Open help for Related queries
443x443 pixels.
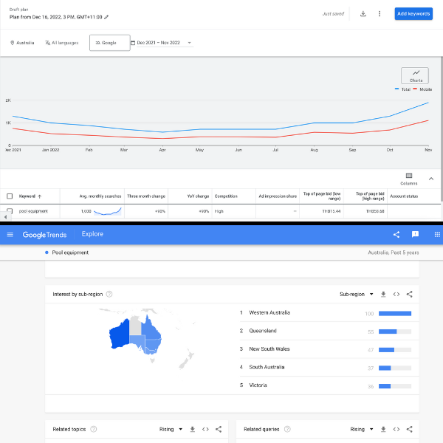(287, 429)
